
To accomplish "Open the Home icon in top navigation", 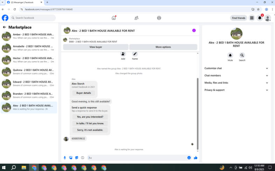I will (114, 18).
